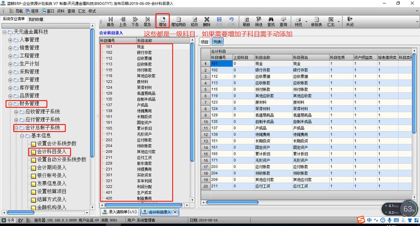Go to previous record with 上条
This screenshot has height=226, width=420.
click(x=122, y=22)
